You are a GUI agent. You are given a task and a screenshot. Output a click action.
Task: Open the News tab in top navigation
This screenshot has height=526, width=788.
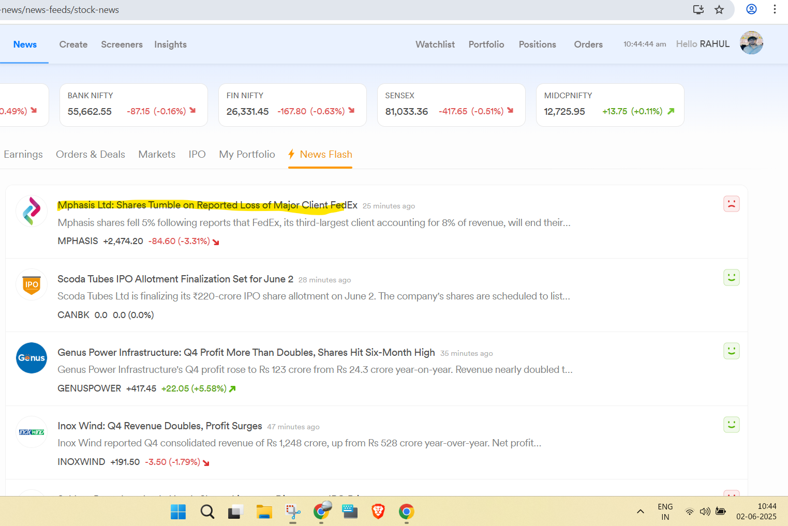click(x=25, y=44)
